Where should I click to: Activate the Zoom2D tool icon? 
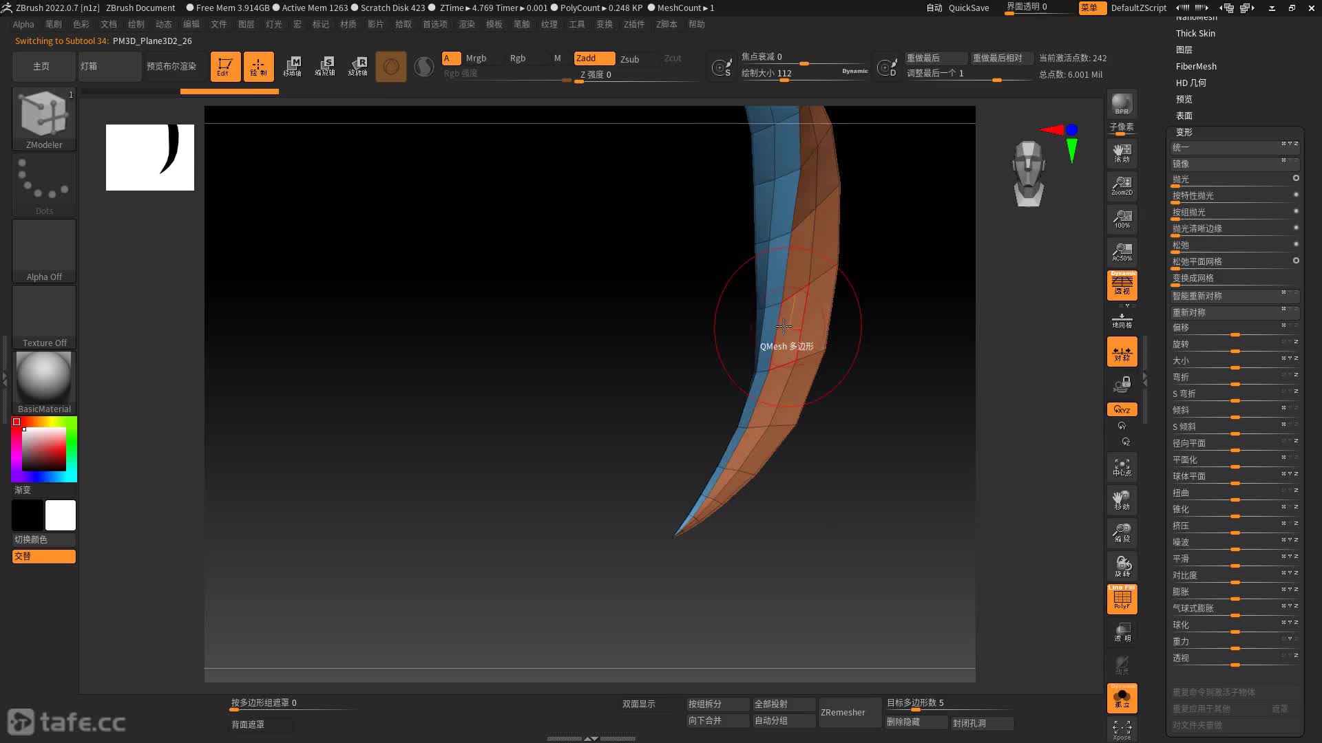[x=1122, y=185]
